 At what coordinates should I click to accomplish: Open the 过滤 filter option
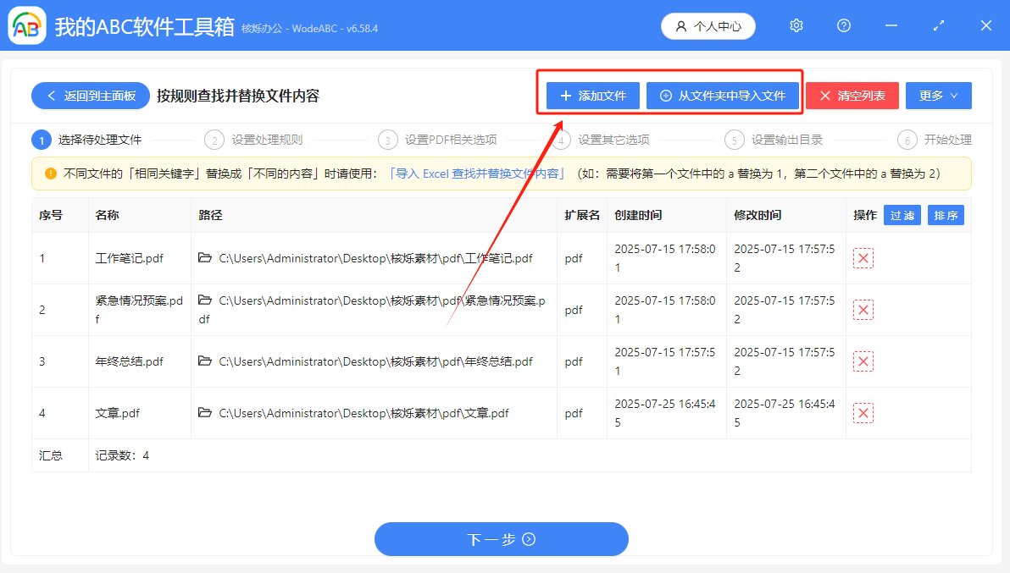click(902, 215)
